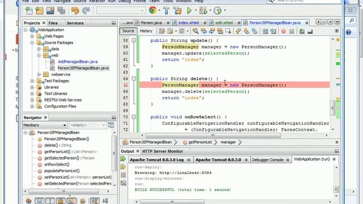Collapse the update() method code fold
This screenshot has width=363, height=204.
[x=134, y=40]
